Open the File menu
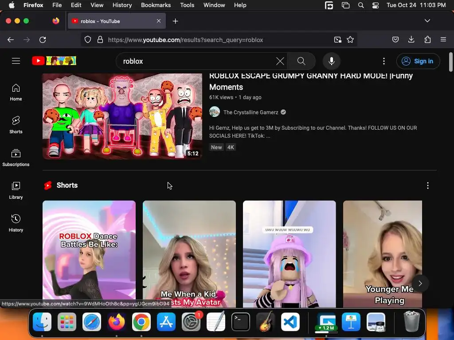 57,5
